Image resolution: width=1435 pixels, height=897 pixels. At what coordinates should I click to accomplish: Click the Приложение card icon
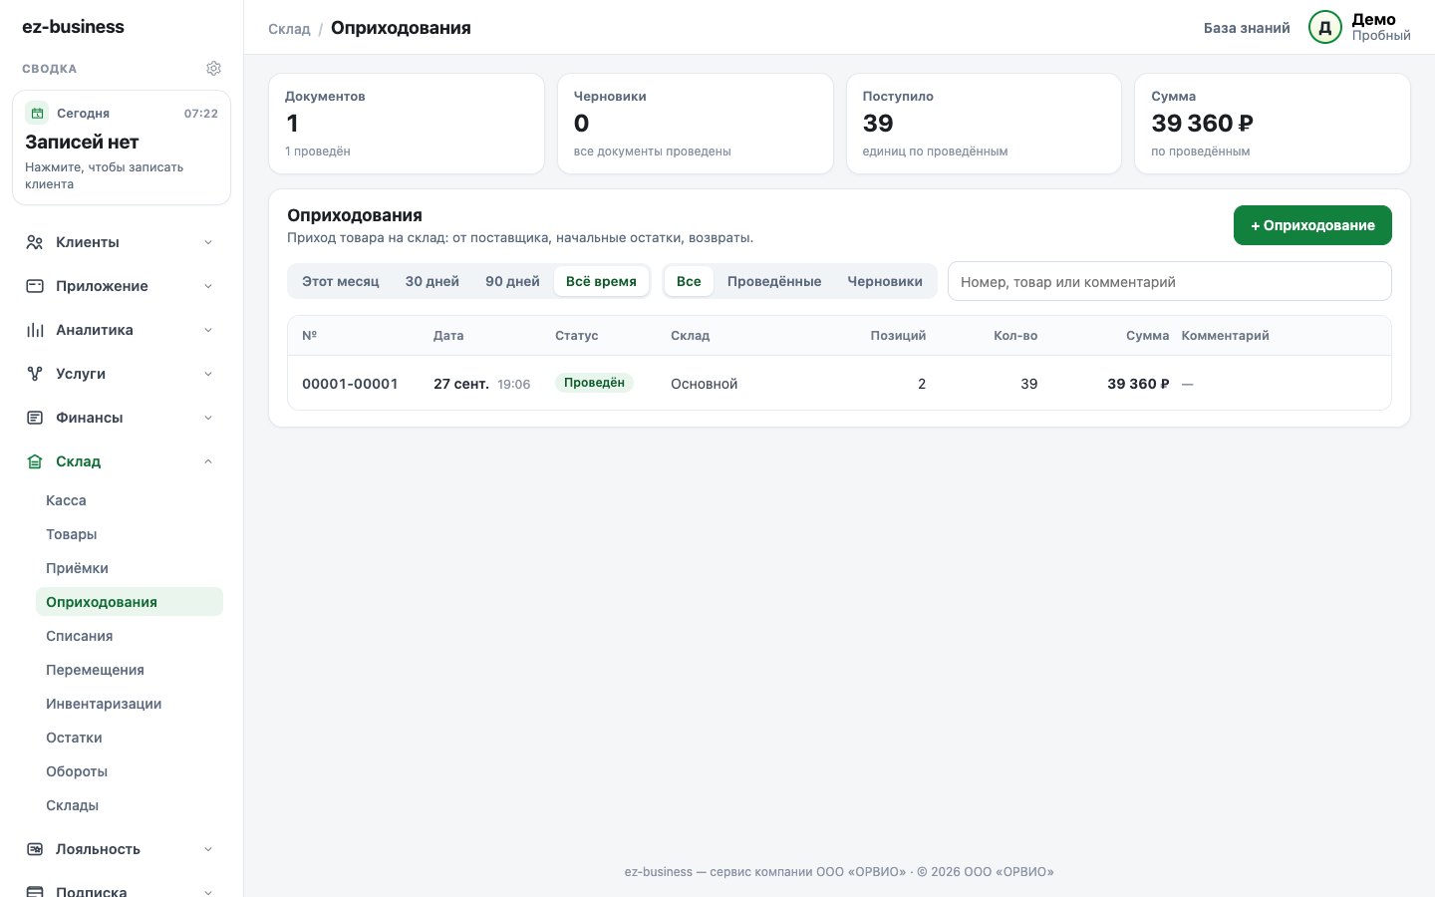tap(35, 286)
